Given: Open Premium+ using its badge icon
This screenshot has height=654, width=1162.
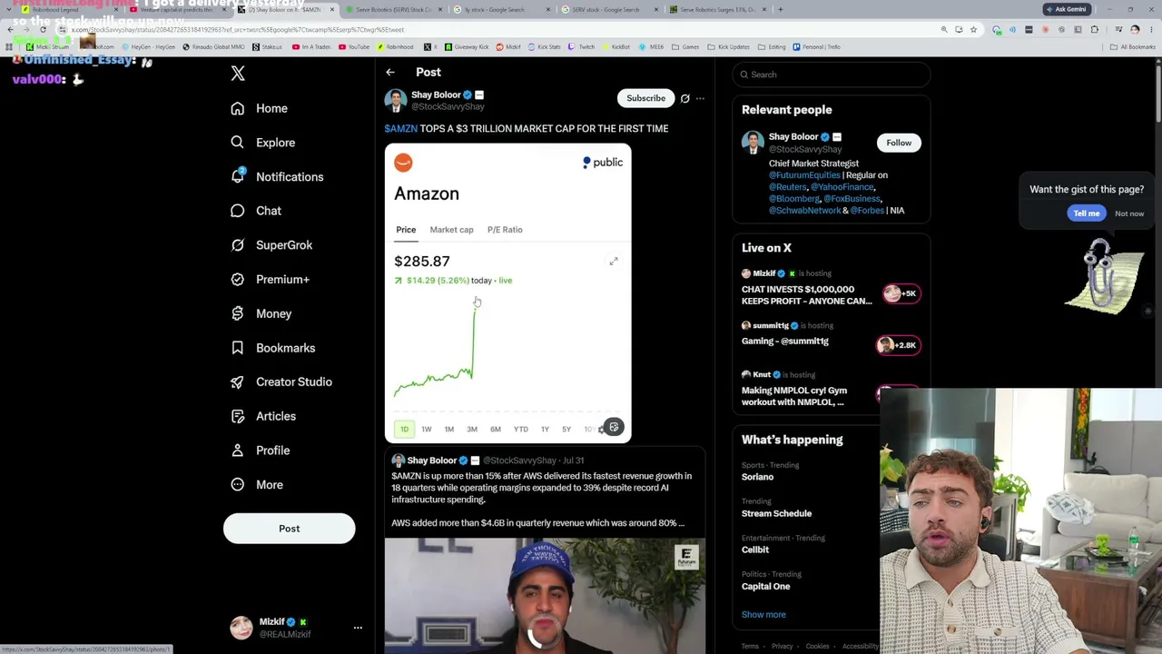Looking at the screenshot, I should tap(238, 279).
